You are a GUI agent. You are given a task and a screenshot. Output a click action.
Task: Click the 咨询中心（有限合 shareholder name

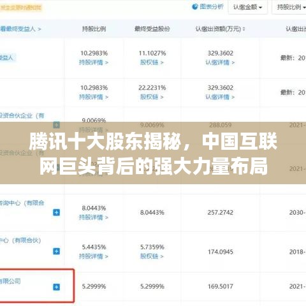(22, 203)
